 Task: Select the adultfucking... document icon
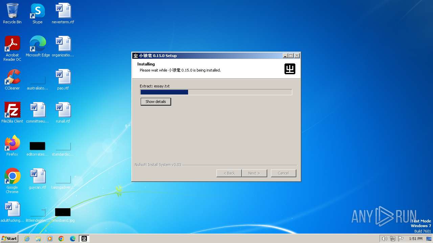click(x=12, y=212)
